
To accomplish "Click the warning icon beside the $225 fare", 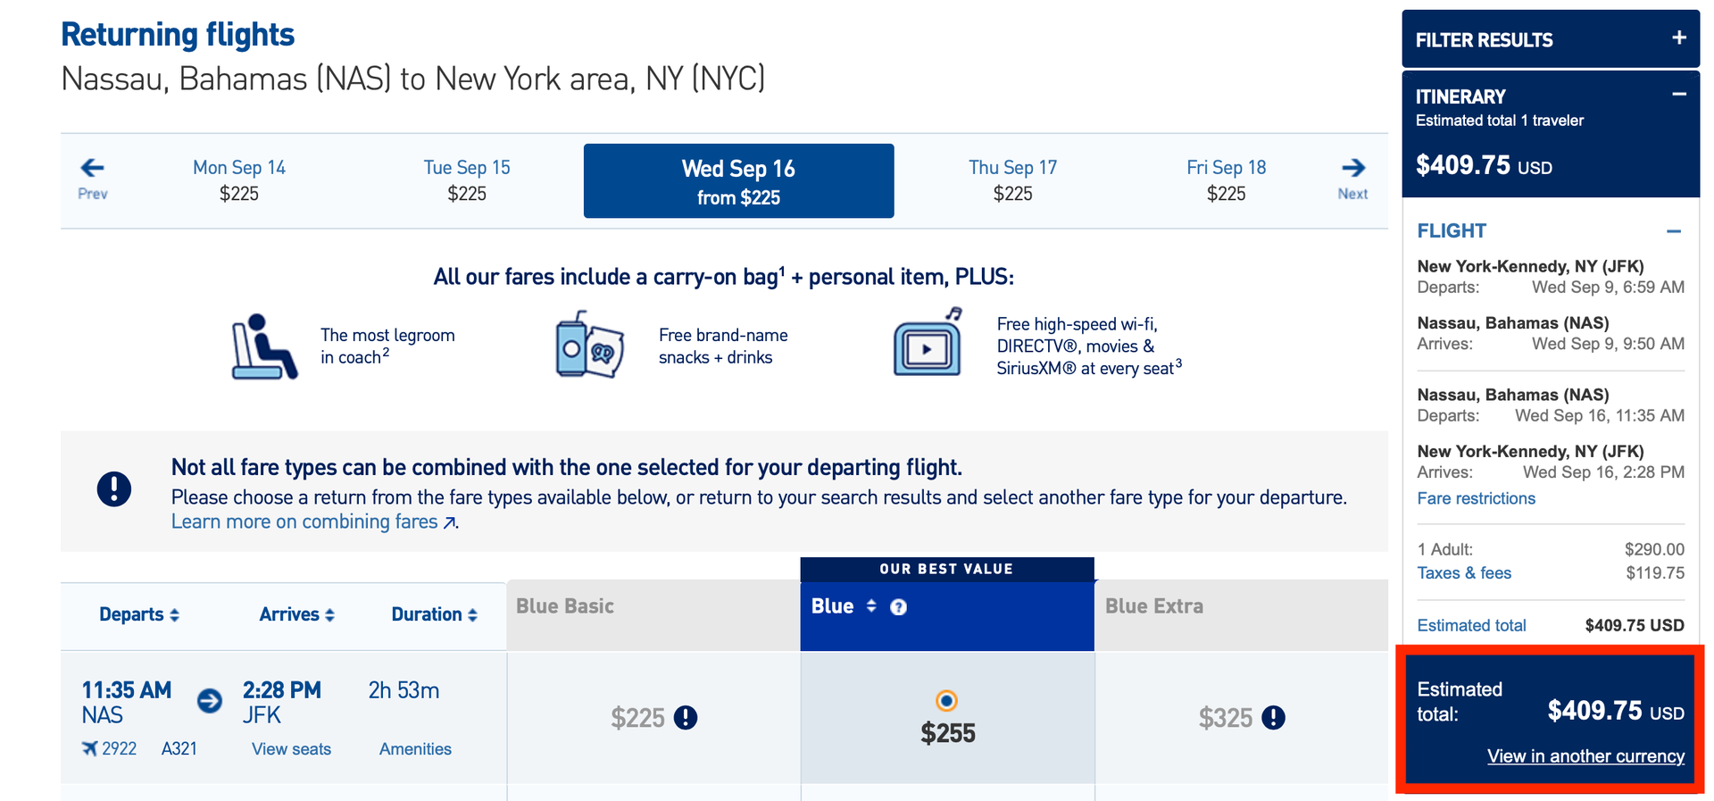I will pyautogui.click(x=686, y=718).
